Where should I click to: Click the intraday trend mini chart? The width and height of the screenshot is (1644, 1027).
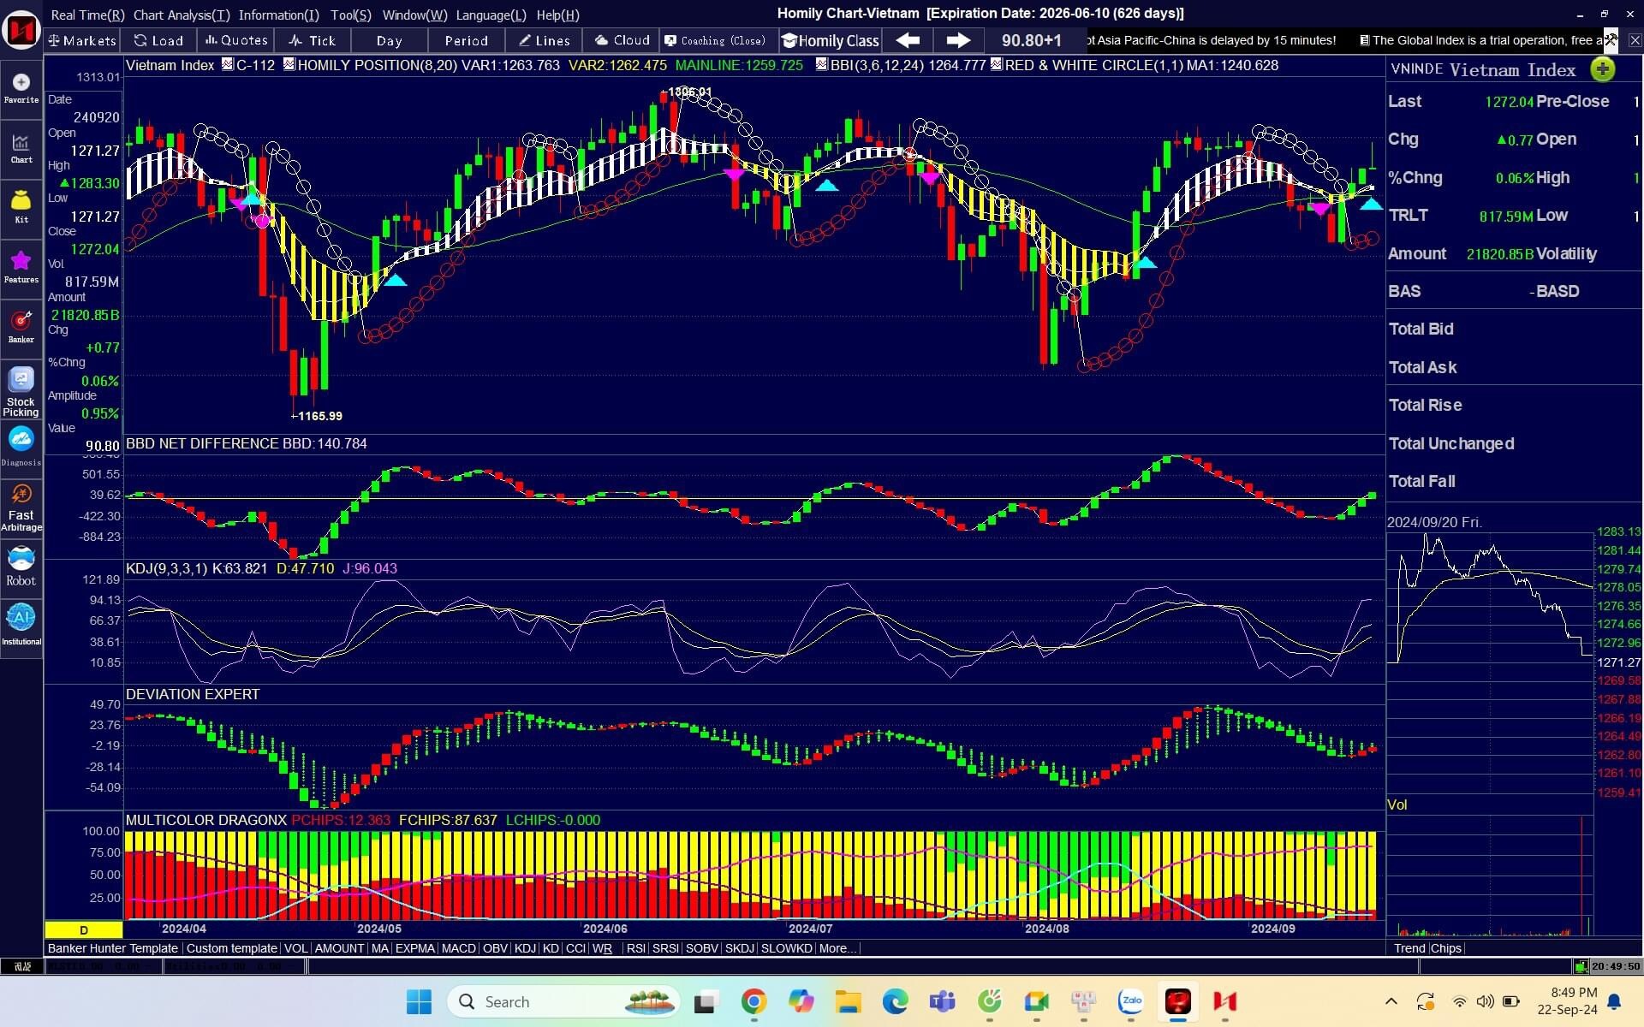point(1490,663)
